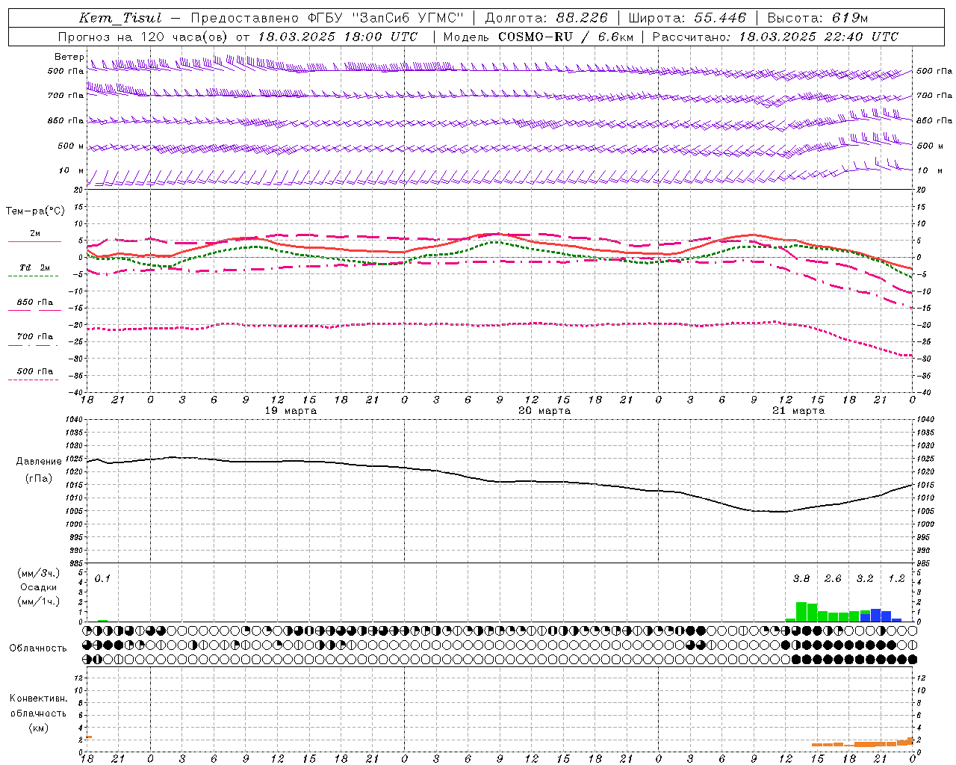
Task: Click the tallest green precipitation bar
Action: click(x=801, y=612)
